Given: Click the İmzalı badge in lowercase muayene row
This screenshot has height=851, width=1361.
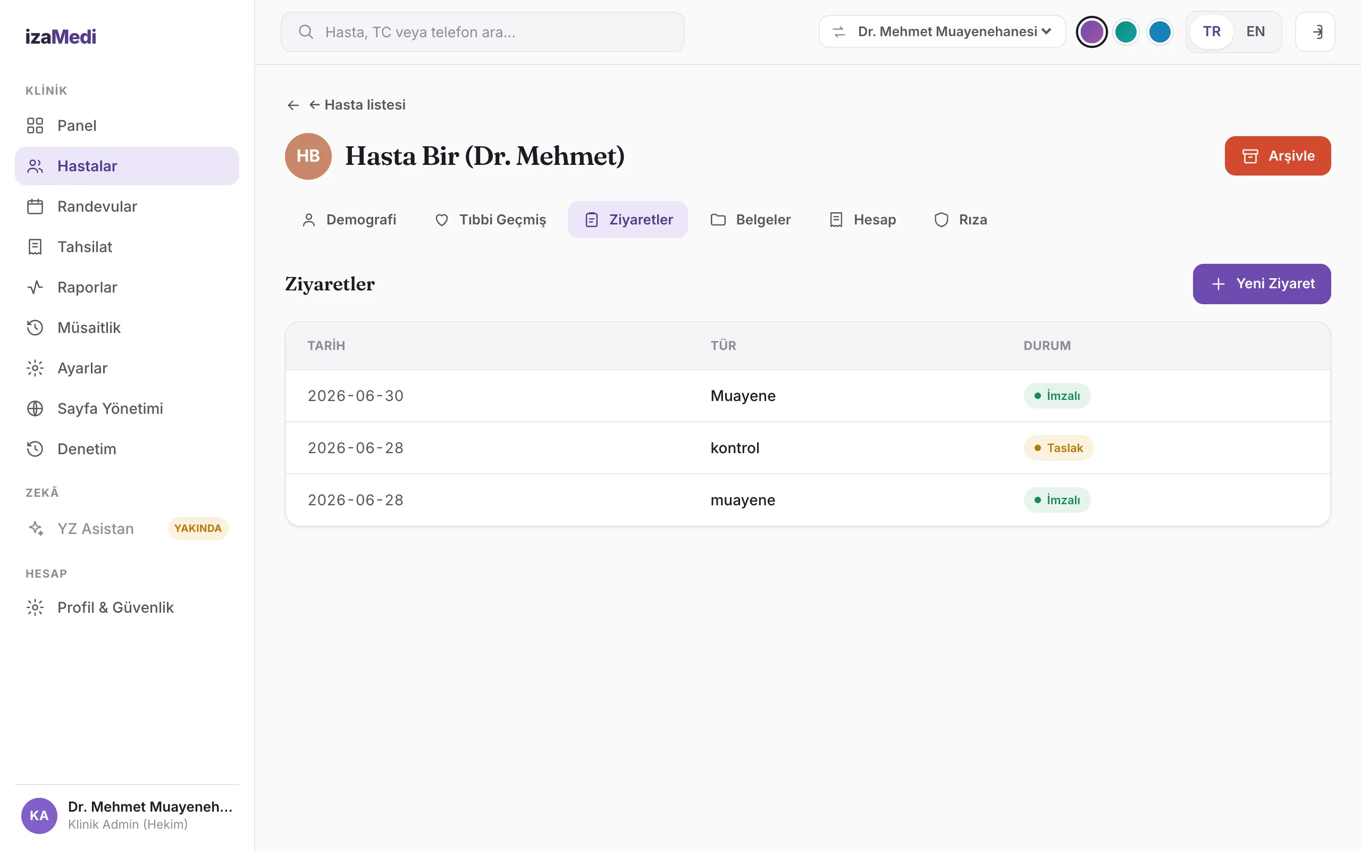Looking at the screenshot, I should click(1057, 500).
